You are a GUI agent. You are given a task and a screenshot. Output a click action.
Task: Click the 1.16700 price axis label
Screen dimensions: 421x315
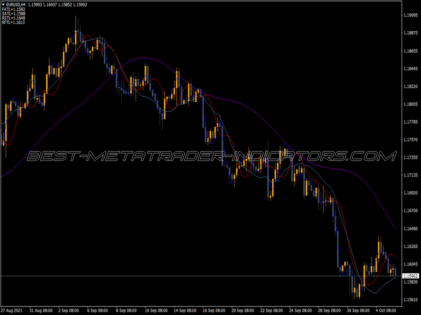tap(411, 211)
